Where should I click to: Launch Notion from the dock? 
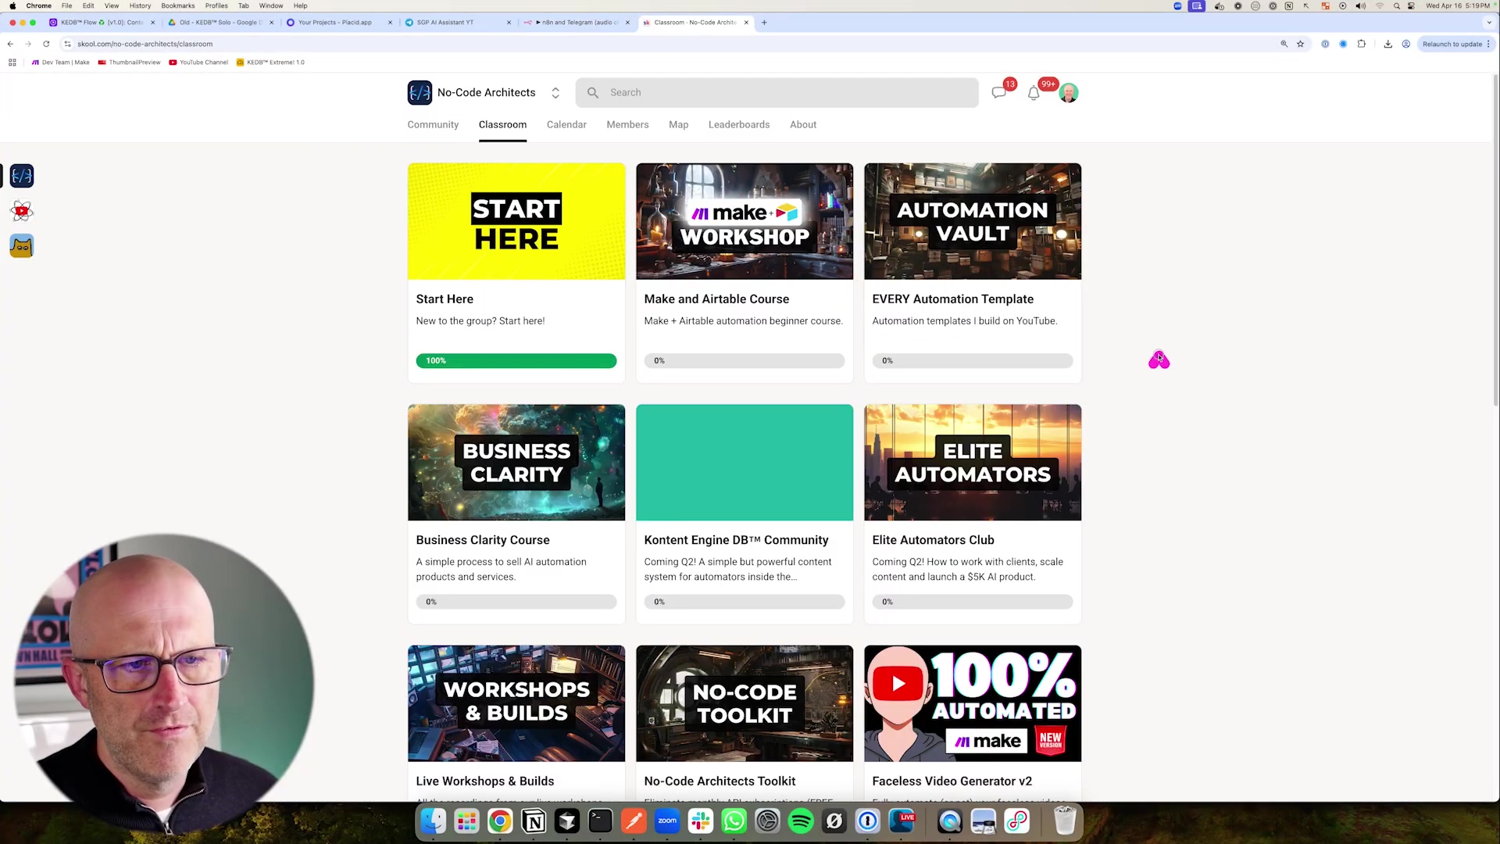(534, 821)
